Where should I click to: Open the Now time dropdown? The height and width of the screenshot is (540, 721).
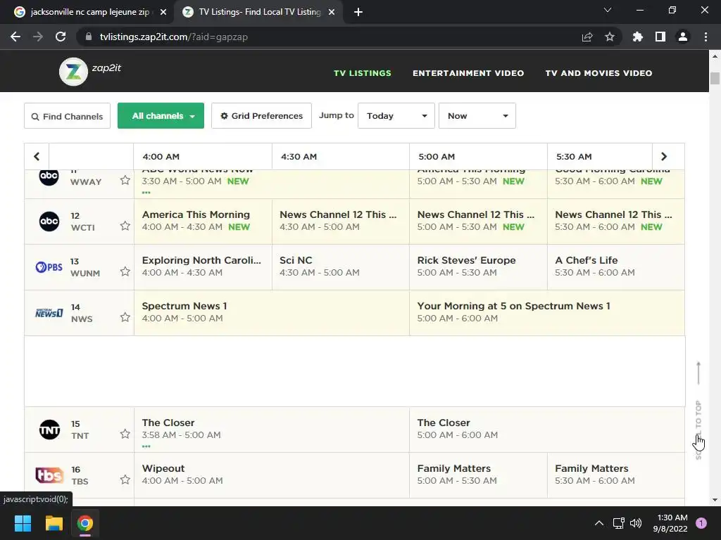coord(477,116)
